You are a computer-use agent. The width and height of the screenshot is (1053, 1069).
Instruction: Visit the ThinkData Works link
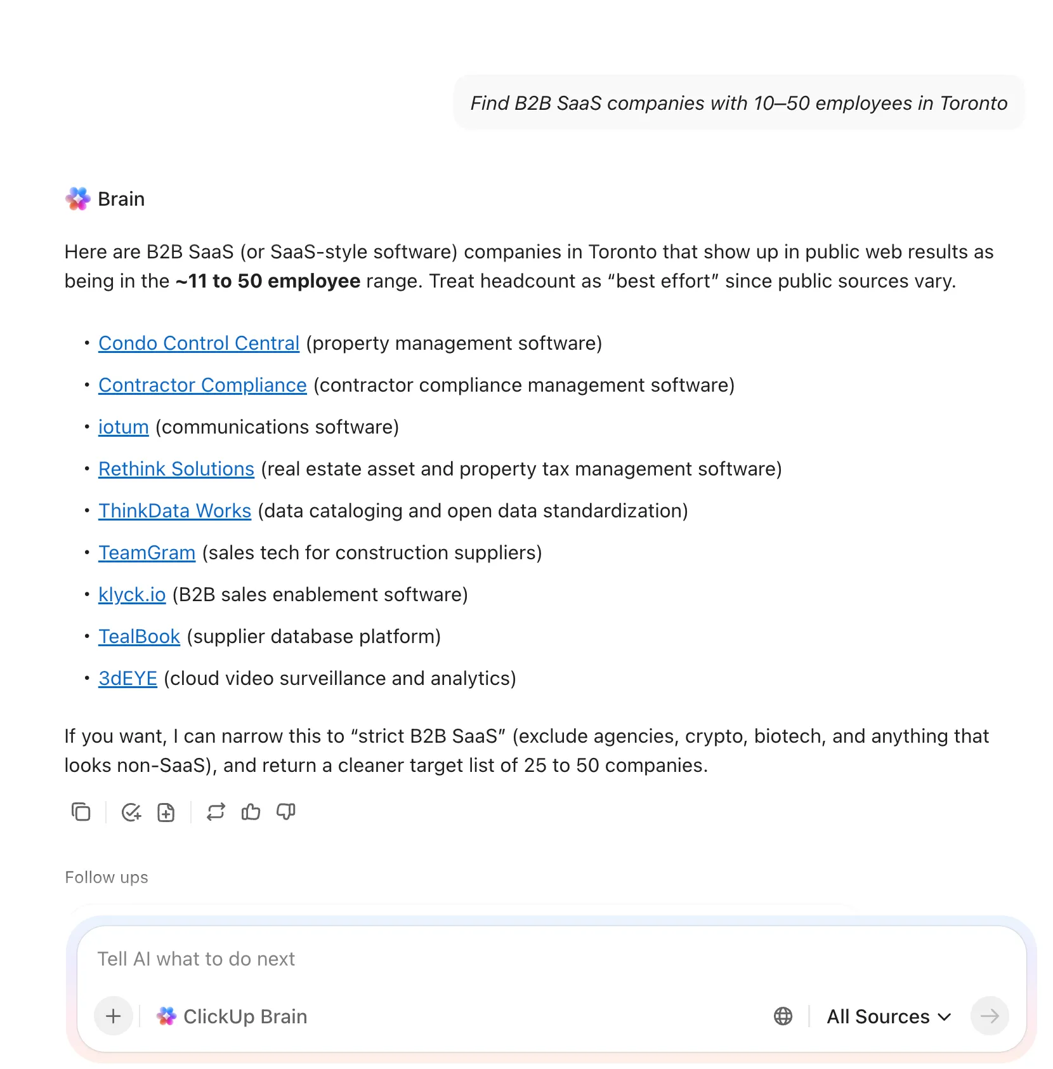coord(175,510)
